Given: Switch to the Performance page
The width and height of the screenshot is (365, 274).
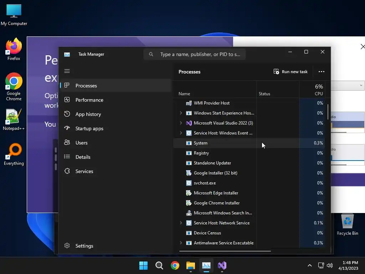Looking at the screenshot, I should tap(116, 100).
